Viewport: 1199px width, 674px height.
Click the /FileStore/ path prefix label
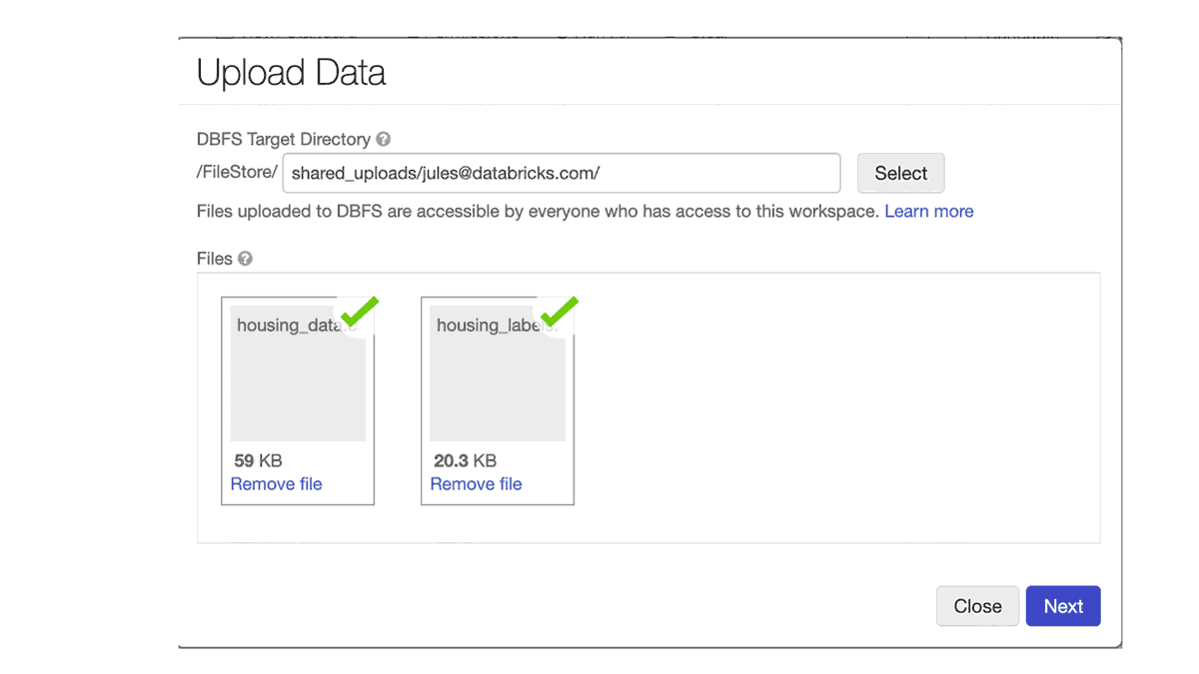coord(237,172)
